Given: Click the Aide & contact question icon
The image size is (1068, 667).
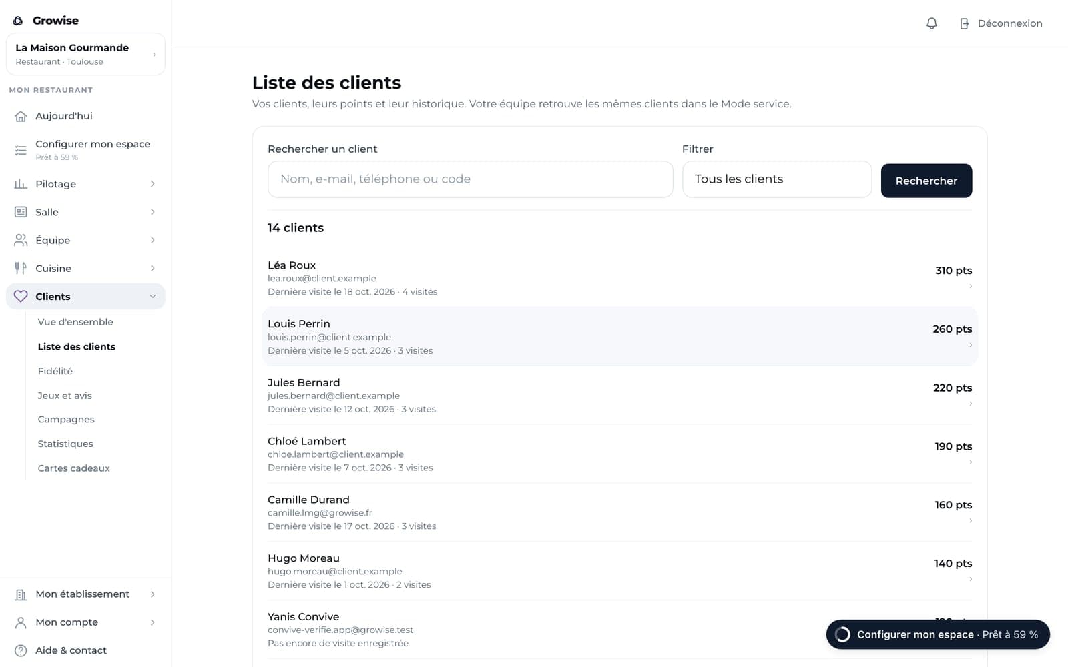Looking at the screenshot, I should tap(21, 650).
